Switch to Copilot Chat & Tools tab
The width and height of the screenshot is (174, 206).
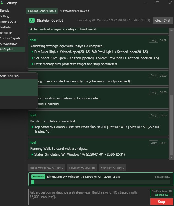point(42,11)
